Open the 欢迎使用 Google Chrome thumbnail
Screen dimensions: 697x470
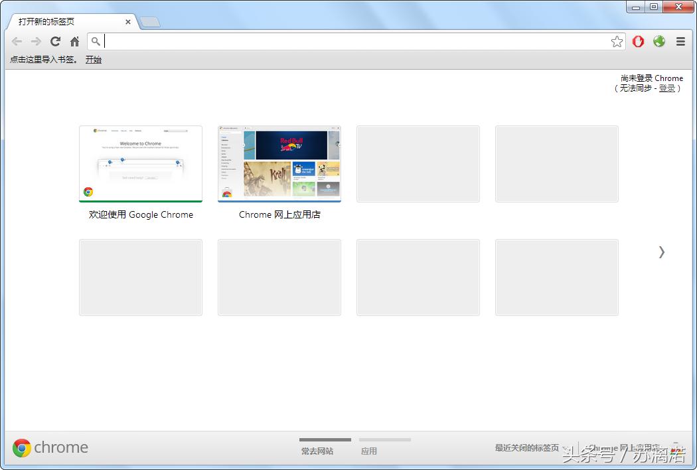coord(141,164)
